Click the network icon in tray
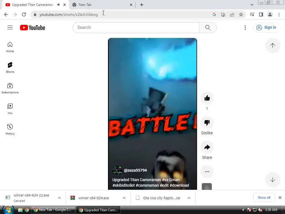This screenshot has height=214, width=285. [255, 210]
